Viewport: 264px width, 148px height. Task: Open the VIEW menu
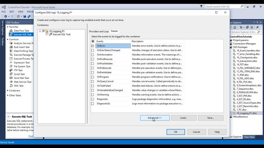21,12
